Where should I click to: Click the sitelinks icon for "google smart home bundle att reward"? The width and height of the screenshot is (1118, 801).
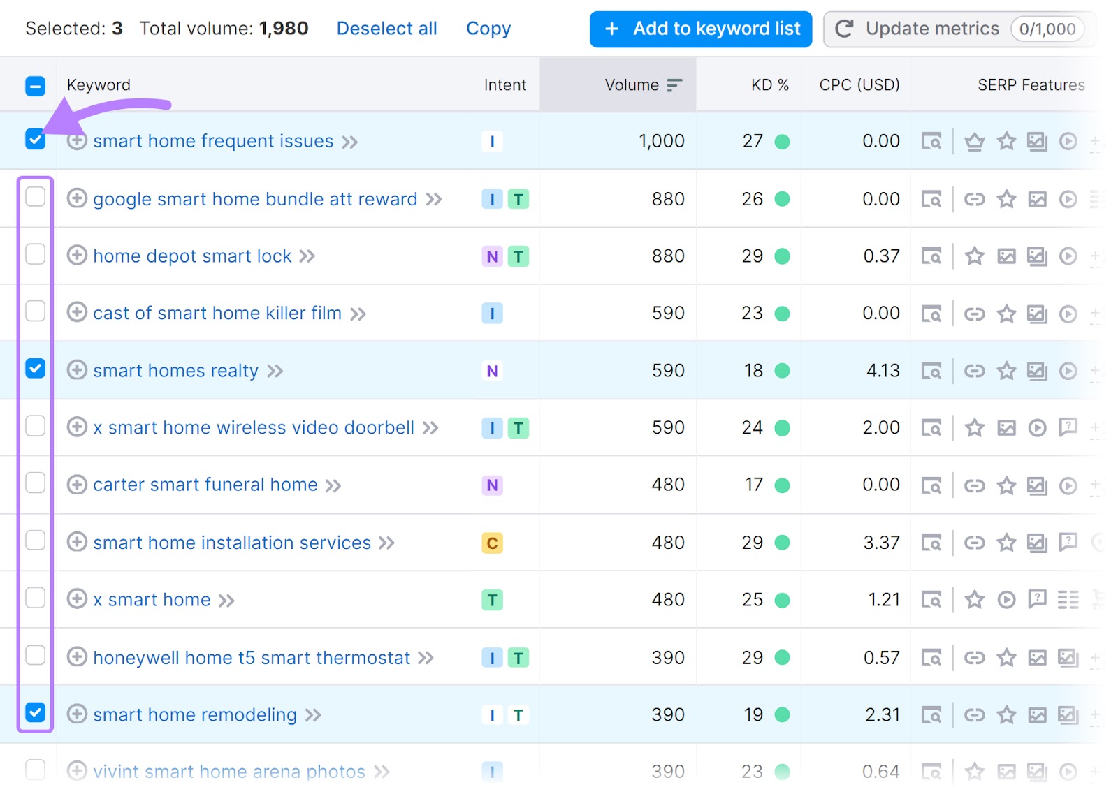[975, 199]
